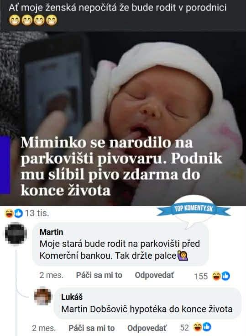Viewport: 246px width, 336px height.
Task: Open the commenter name Martin
Action: [51, 232]
